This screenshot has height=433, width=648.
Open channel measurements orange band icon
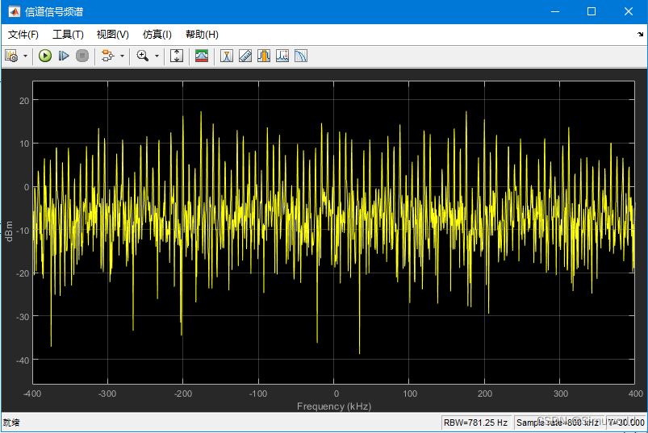[x=264, y=56]
